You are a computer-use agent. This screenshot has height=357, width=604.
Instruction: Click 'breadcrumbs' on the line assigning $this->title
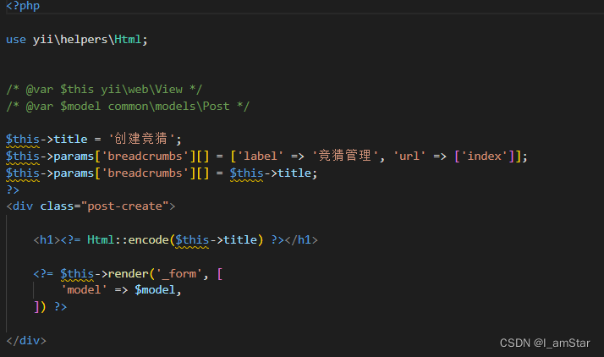145,173
